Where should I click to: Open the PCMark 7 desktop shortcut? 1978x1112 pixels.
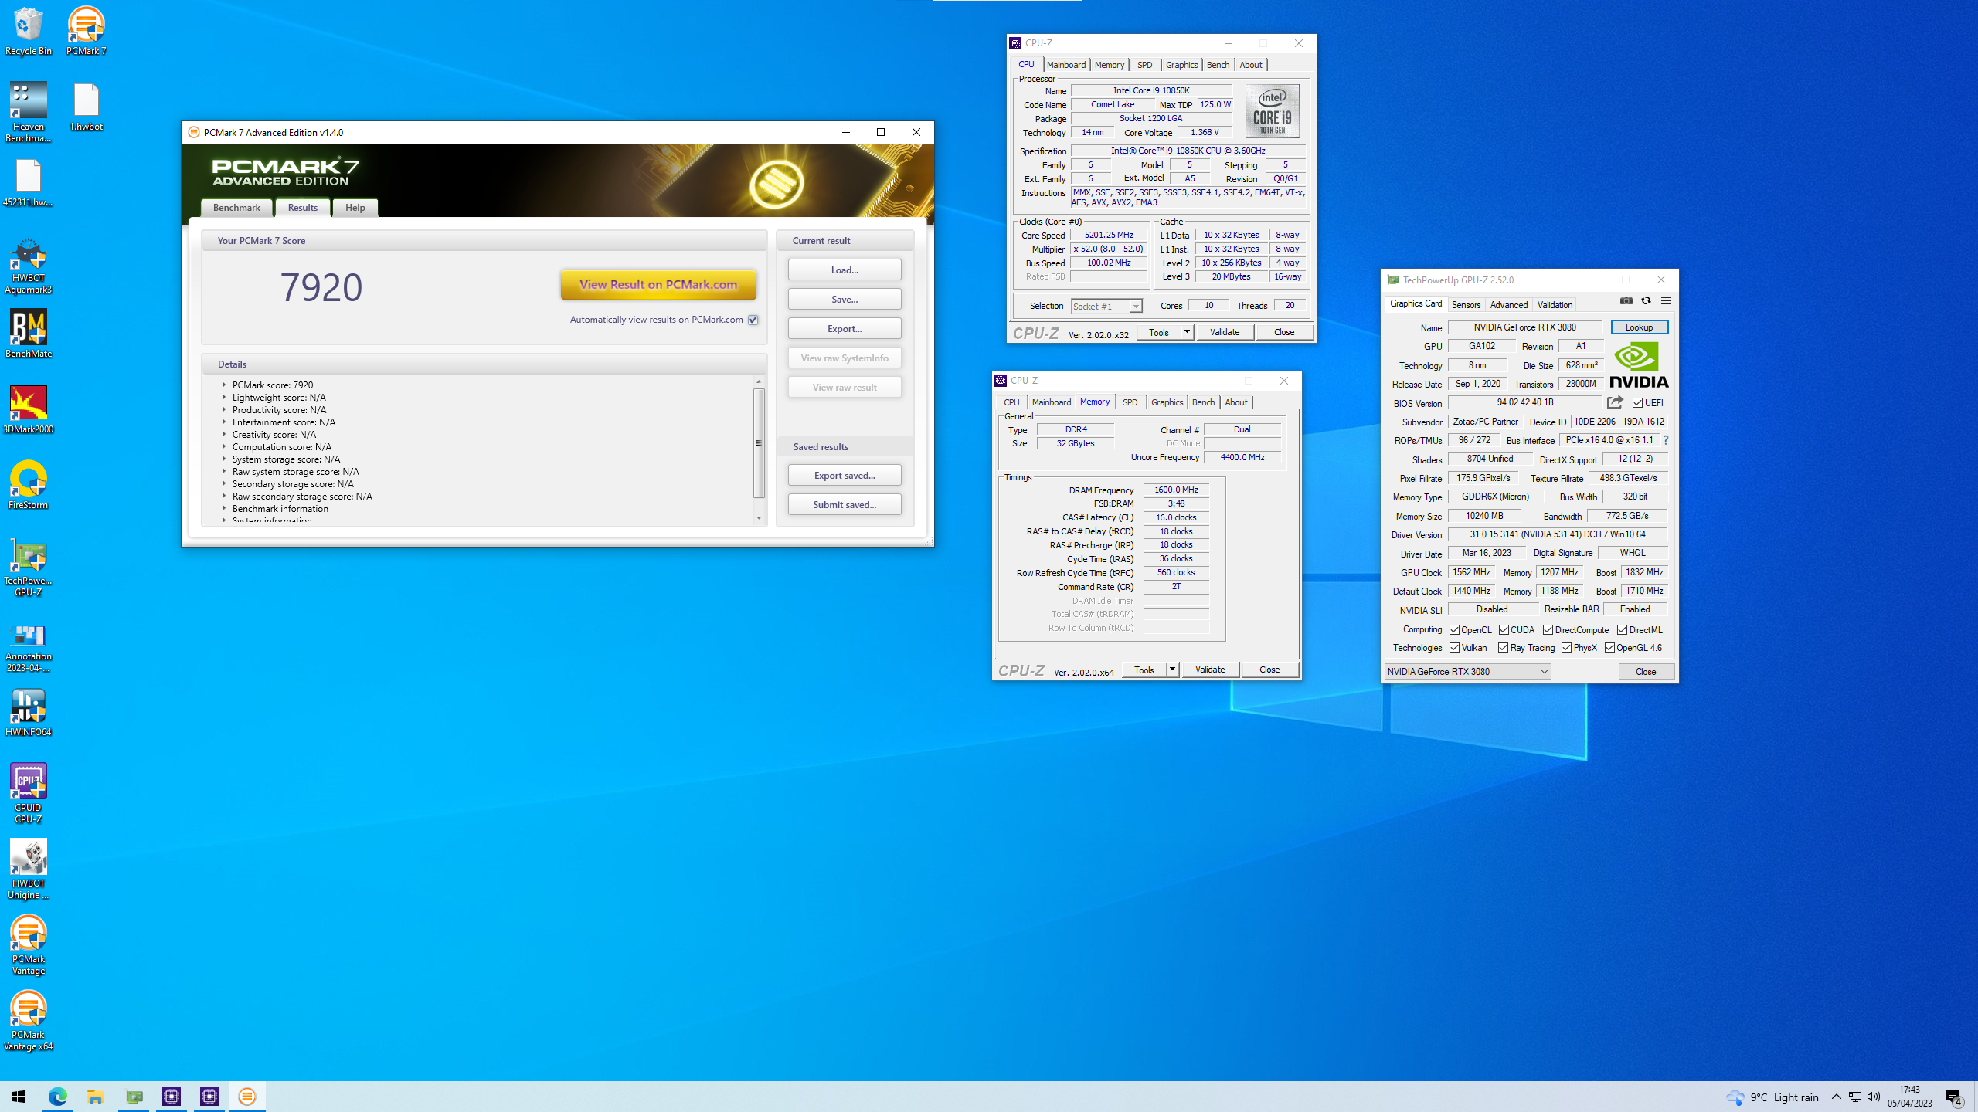(86, 31)
